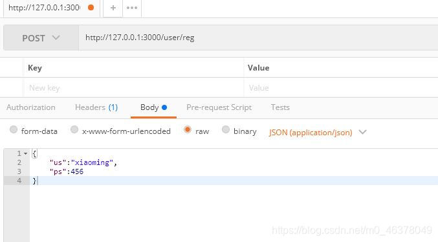Viewport: 438px width, 242px height.
Task: Click the closing brace on line 4
Action: 34,181
